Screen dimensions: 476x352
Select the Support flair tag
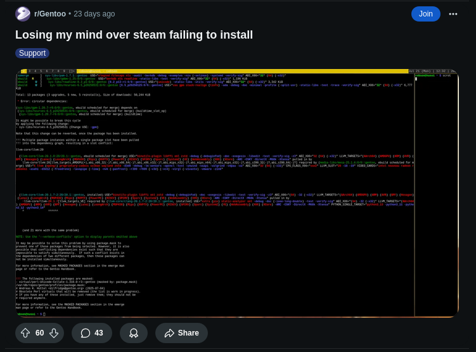(x=32, y=53)
